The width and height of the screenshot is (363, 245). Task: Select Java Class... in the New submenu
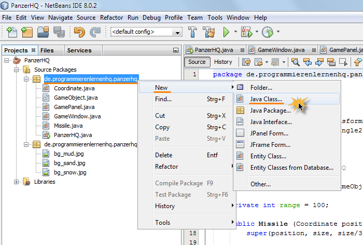[287, 99]
